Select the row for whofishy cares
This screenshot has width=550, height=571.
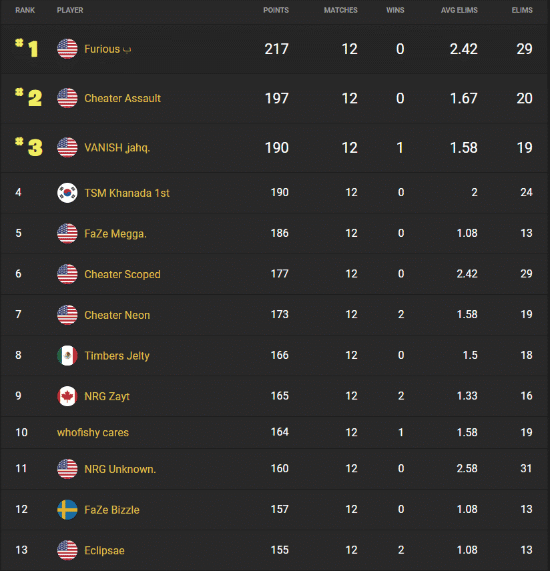[93, 432]
